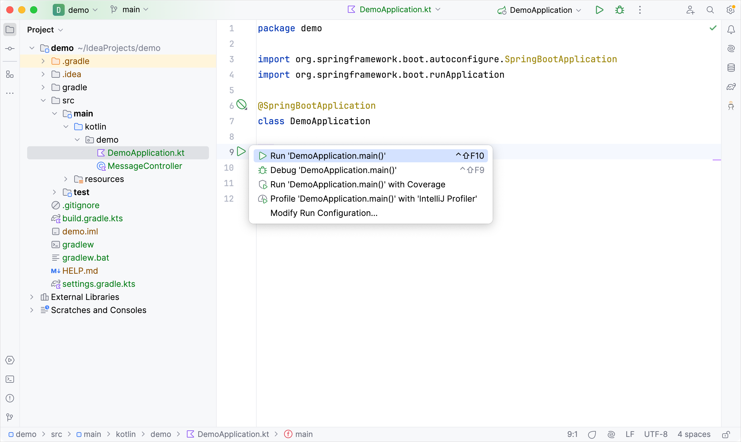The image size is (741, 442).
Task: Open the Database tool window icon
Action: [x=731, y=68]
